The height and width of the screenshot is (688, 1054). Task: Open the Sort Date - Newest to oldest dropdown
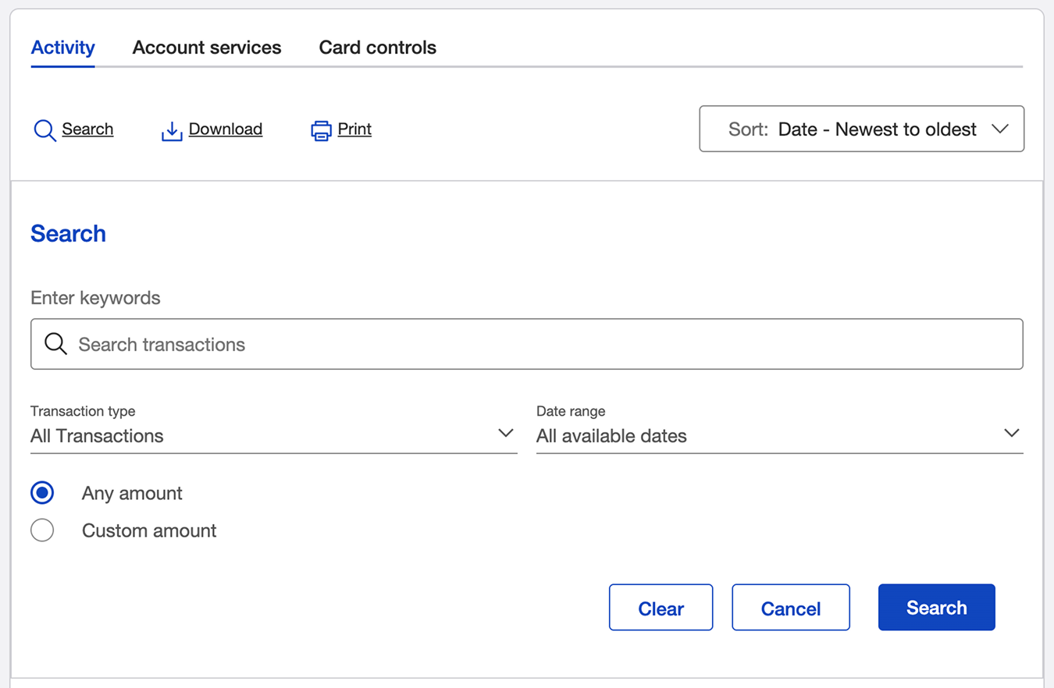click(x=861, y=129)
